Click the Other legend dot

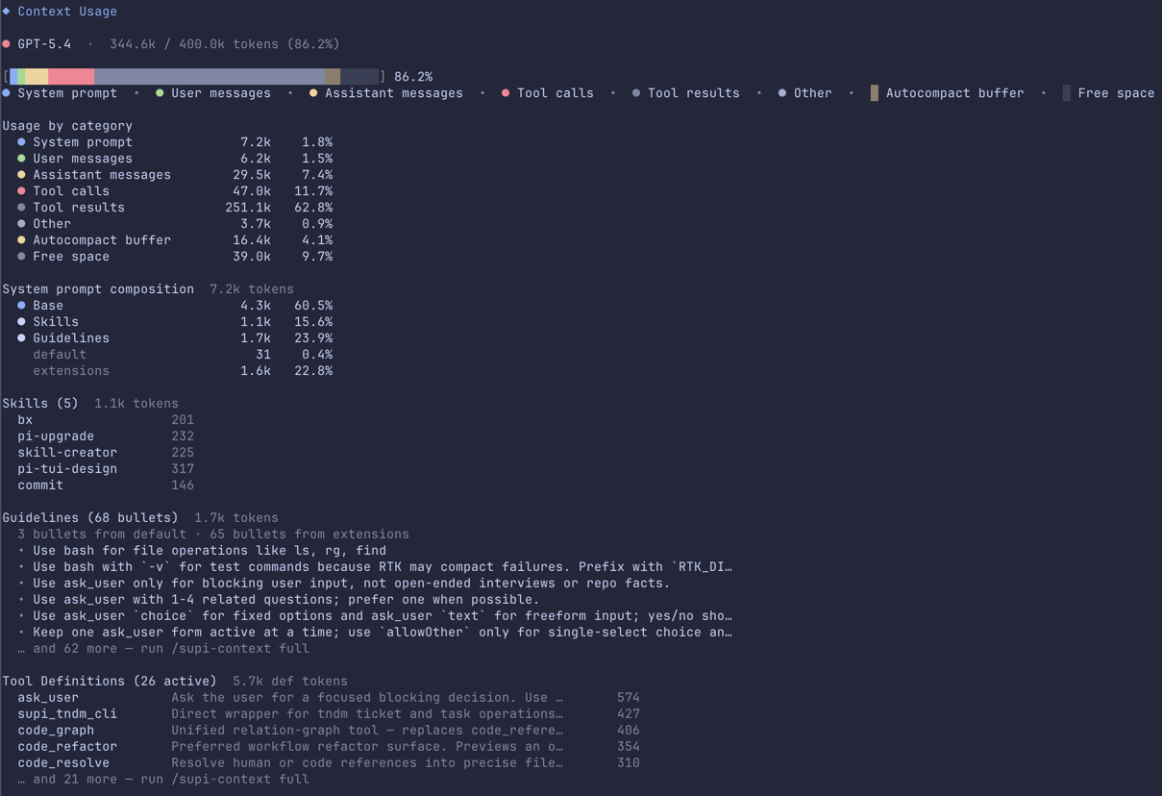coord(782,93)
